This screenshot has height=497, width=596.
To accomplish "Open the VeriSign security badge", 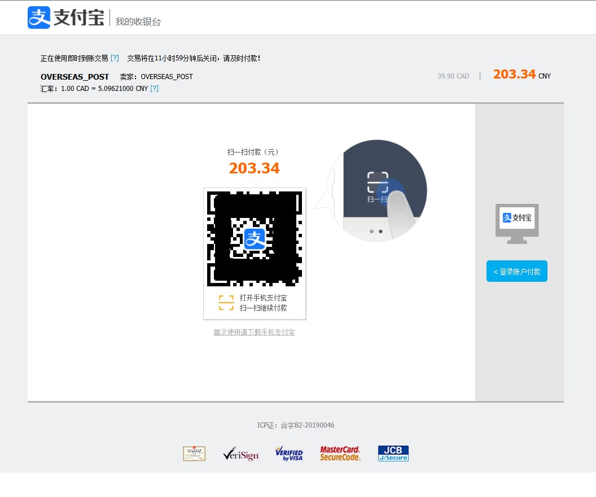I will click(240, 454).
